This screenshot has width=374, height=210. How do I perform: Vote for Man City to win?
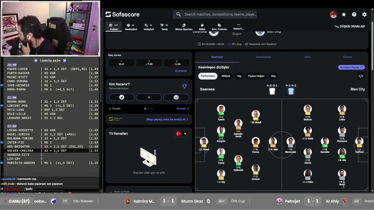(176, 97)
